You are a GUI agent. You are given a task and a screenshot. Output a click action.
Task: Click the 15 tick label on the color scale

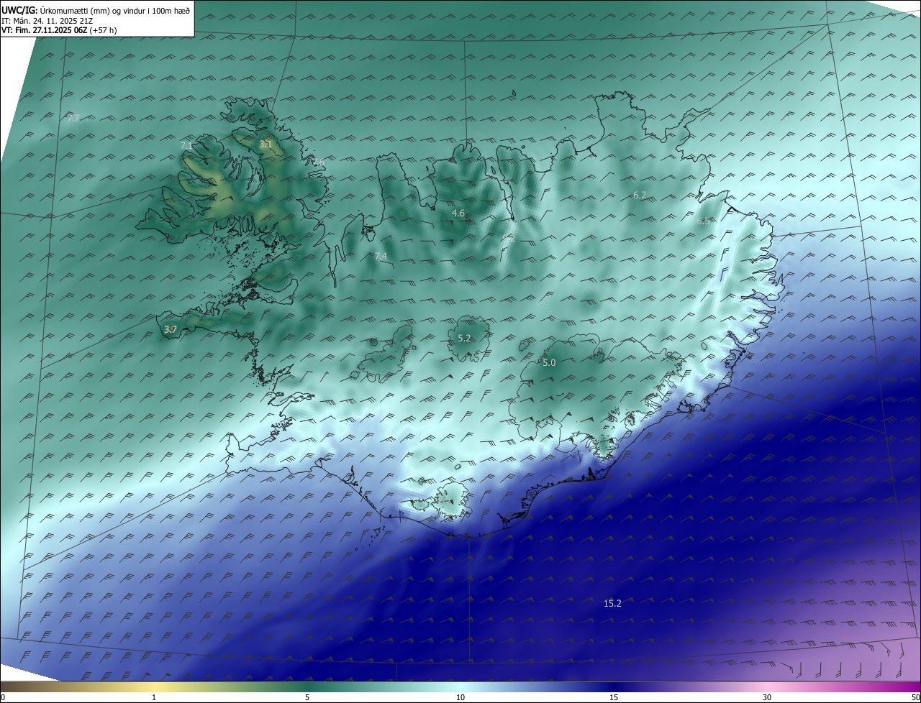pyautogui.click(x=614, y=697)
